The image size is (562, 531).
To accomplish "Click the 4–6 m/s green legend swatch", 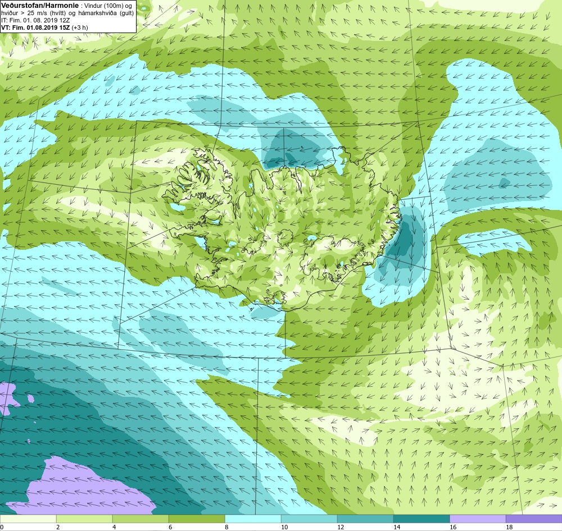I will click(x=140, y=519).
